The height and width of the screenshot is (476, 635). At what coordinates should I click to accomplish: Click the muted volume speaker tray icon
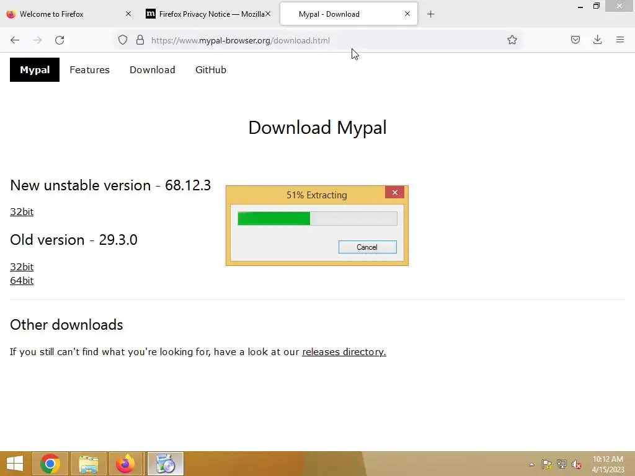576,464
